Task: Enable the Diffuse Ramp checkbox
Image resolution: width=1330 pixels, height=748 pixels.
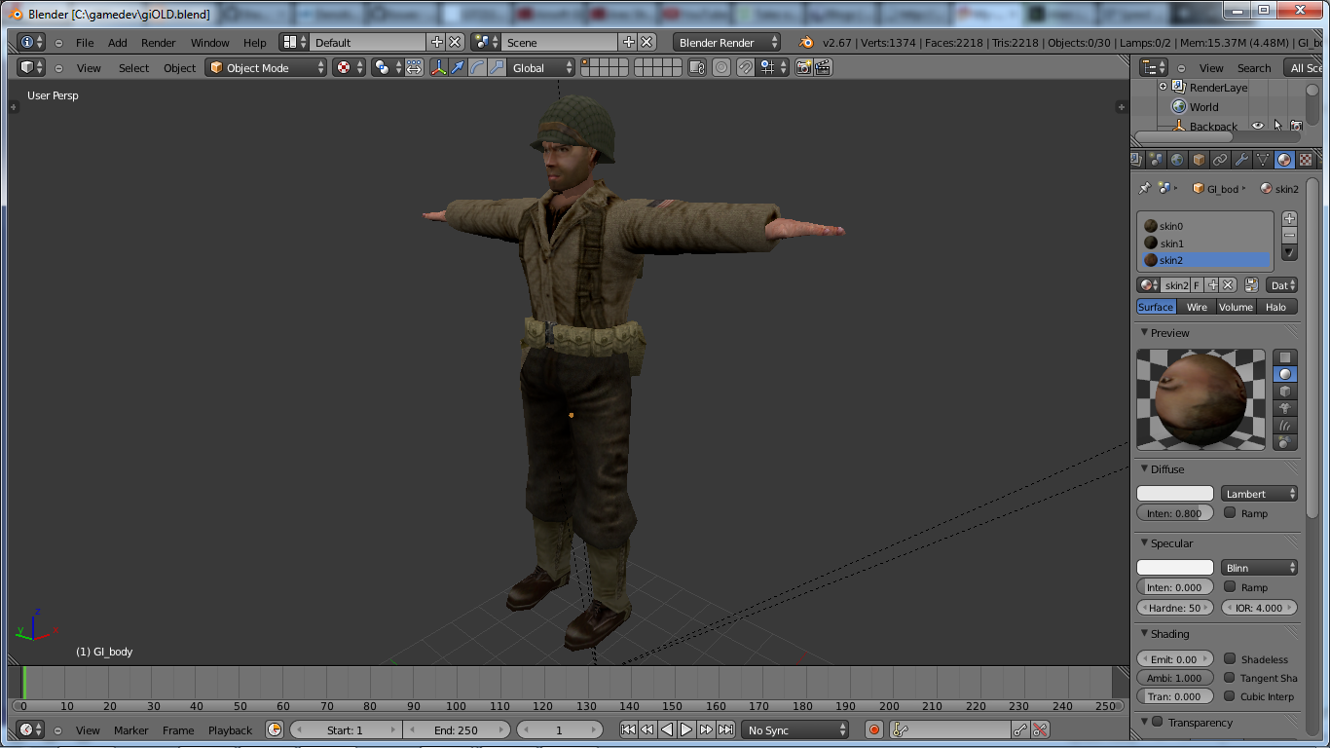Action: (x=1230, y=512)
